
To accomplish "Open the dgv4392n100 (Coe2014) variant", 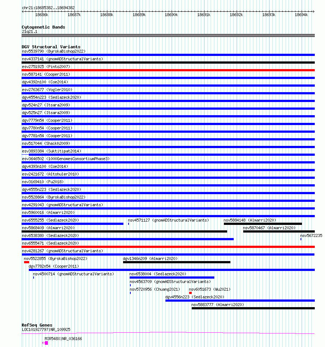I will click(x=45, y=82).
